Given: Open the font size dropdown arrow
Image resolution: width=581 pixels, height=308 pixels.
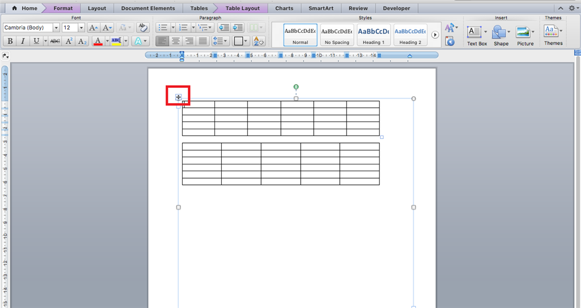Looking at the screenshot, I should (x=81, y=28).
